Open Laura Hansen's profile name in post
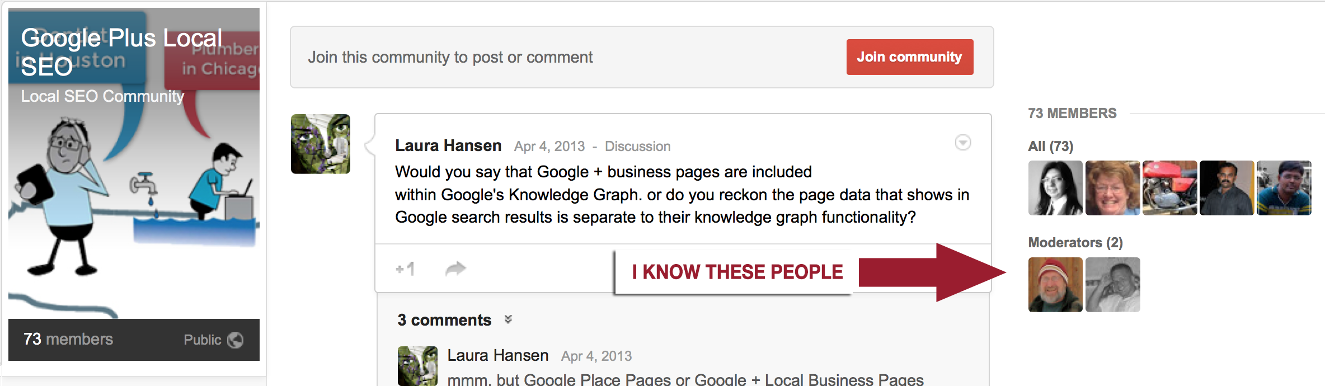Image resolution: width=1325 pixels, height=386 pixels. click(448, 145)
